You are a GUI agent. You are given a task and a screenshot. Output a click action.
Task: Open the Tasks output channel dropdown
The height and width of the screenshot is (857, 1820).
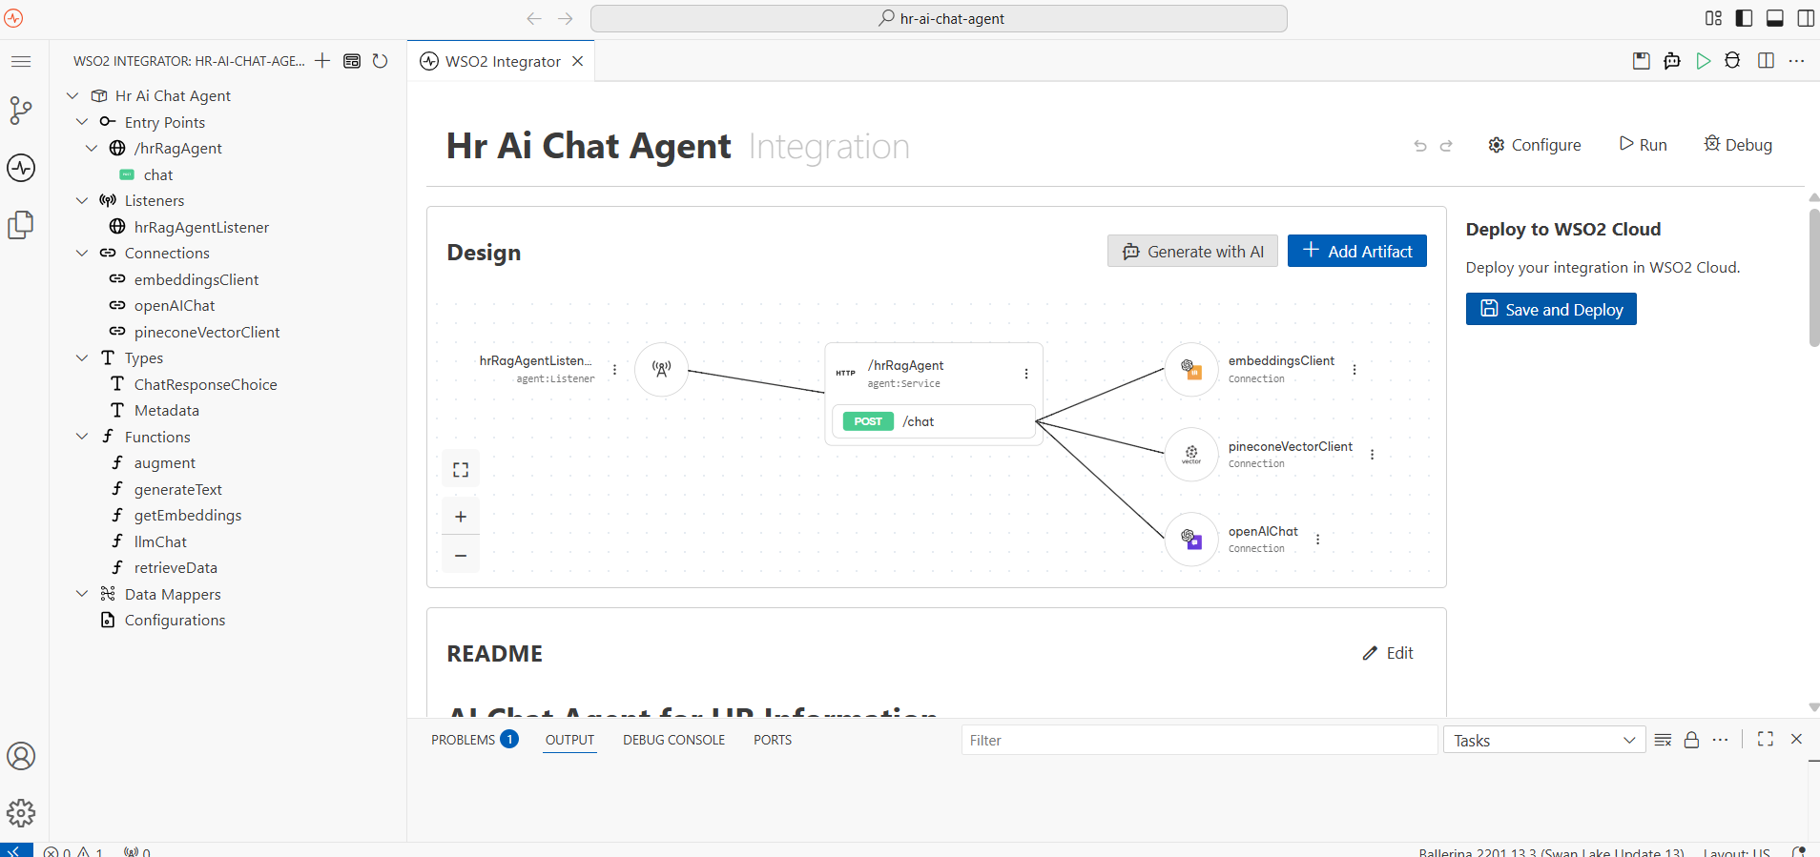1545,741
